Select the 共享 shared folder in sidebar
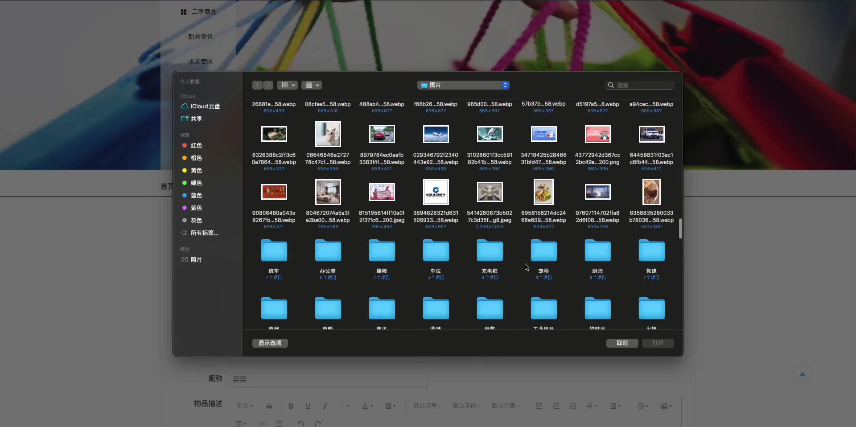856x427 pixels. 196,119
